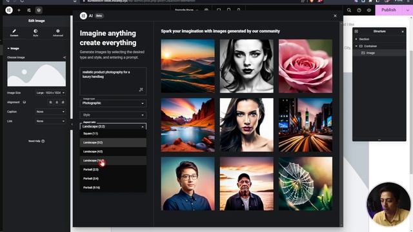Click the Elementor AI logo in dialog

(x=83, y=15)
